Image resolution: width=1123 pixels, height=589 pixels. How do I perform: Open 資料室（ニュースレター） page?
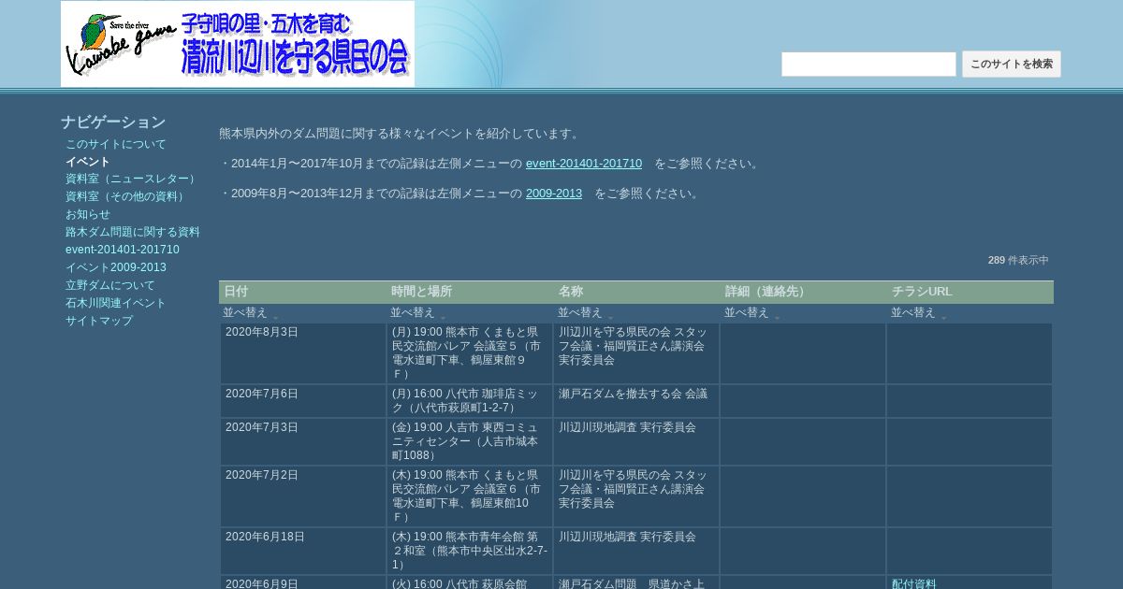point(132,179)
